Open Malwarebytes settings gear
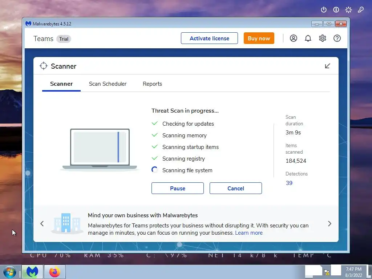This screenshot has height=279, width=372. tap(323, 38)
